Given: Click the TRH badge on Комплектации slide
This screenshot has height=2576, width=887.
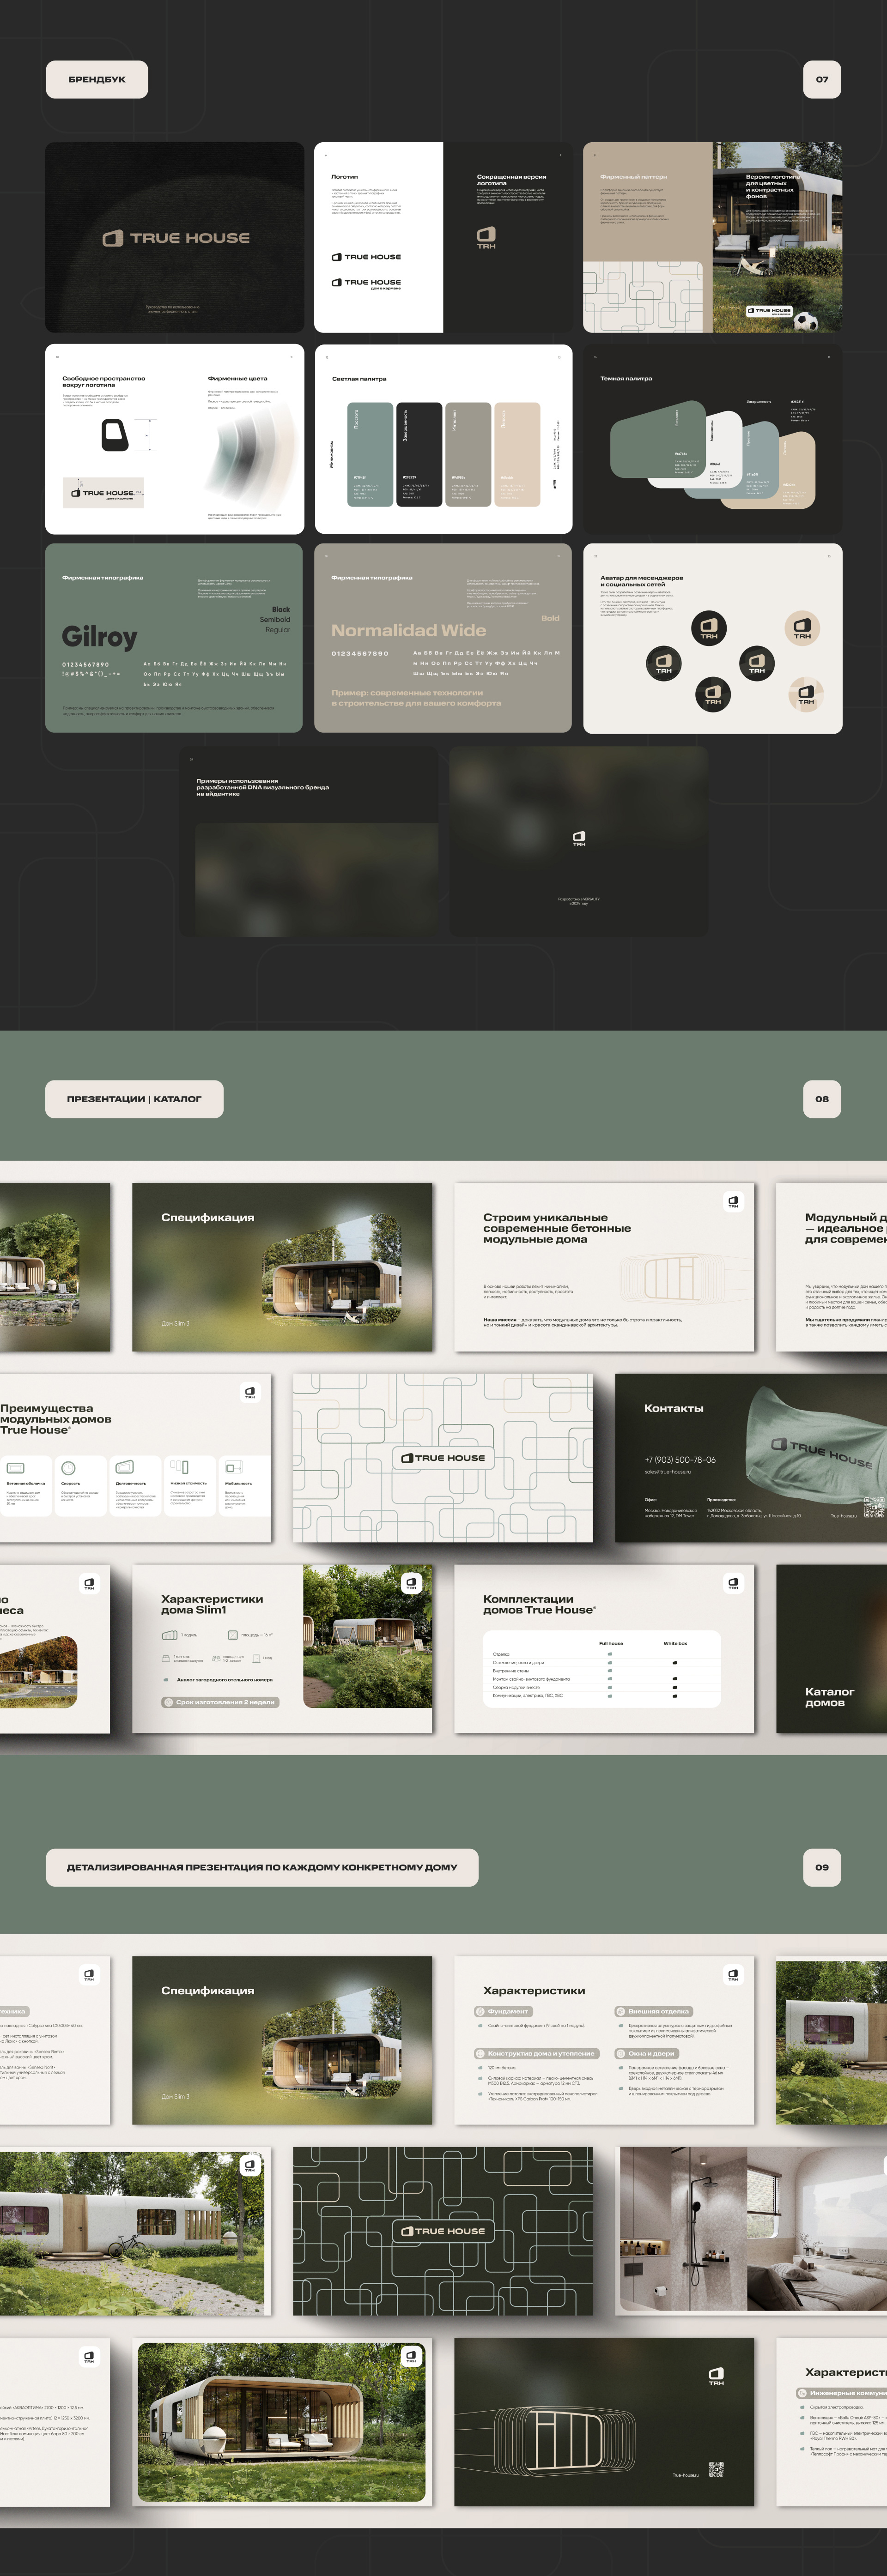Looking at the screenshot, I should pyautogui.click(x=733, y=1583).
